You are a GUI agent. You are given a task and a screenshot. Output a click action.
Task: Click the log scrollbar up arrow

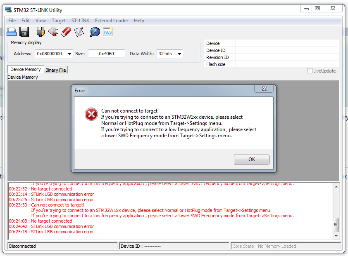point(336,187)
